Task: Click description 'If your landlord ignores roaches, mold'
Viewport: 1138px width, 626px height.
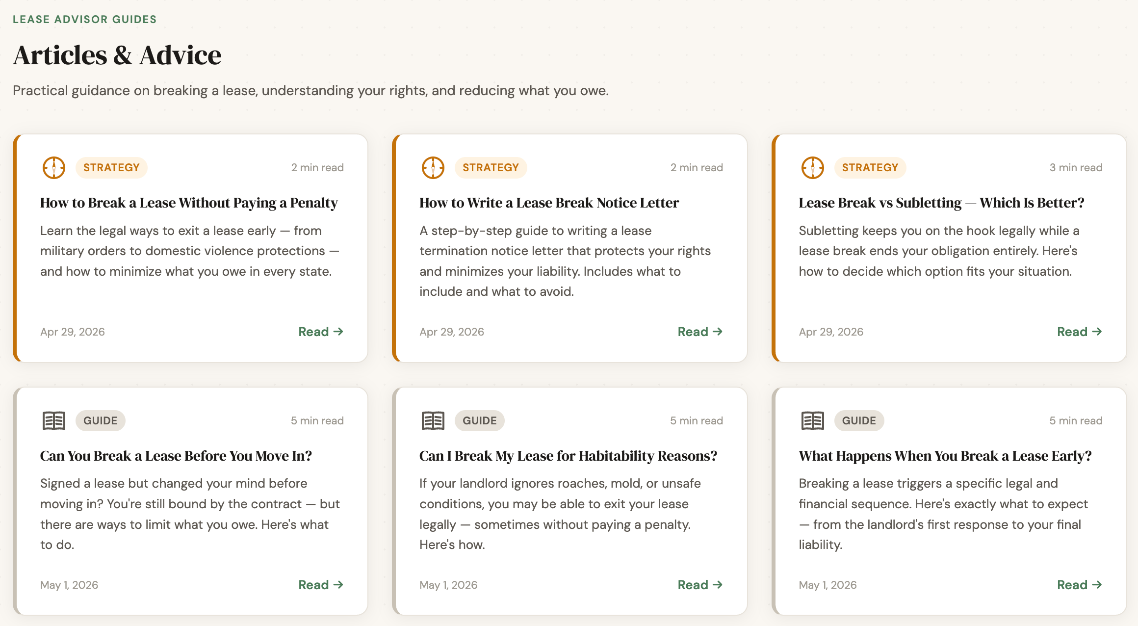Action: click(560, 514)
